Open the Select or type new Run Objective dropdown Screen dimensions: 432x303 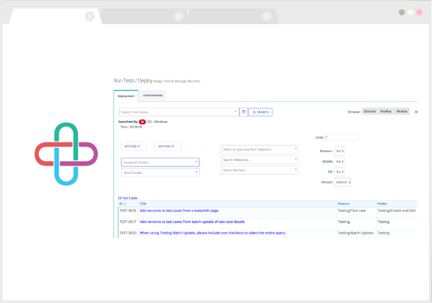tap(259, 149)
